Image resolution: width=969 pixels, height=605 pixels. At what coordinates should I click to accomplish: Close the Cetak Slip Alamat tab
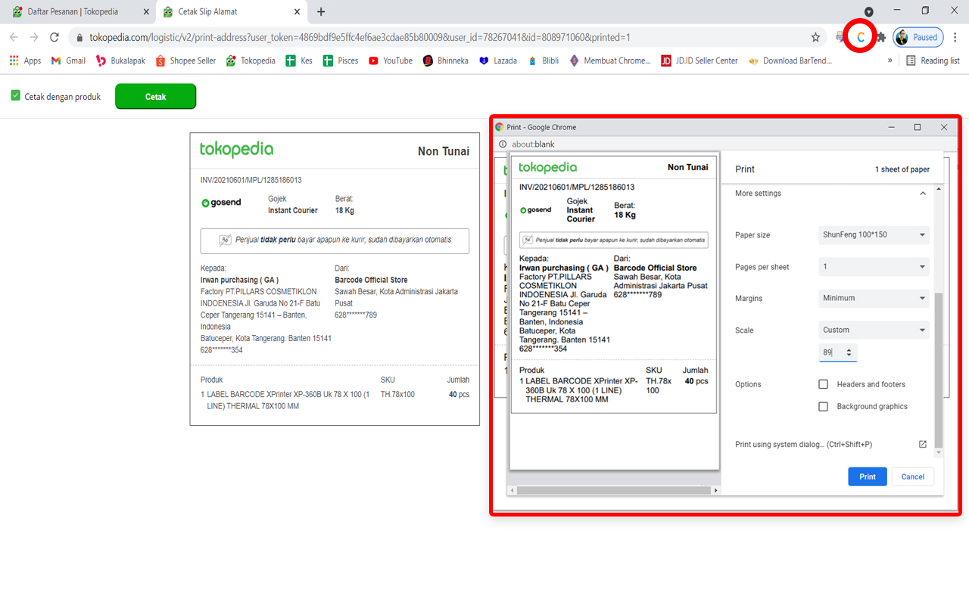point(298,12)
